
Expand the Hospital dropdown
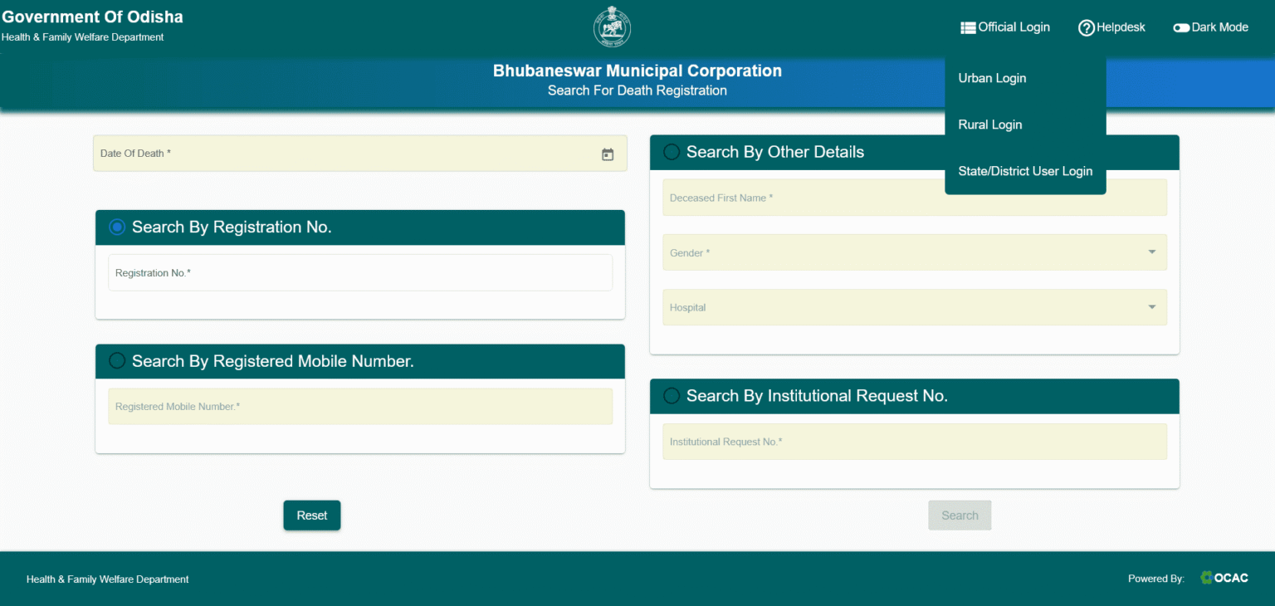[1151, 307]
